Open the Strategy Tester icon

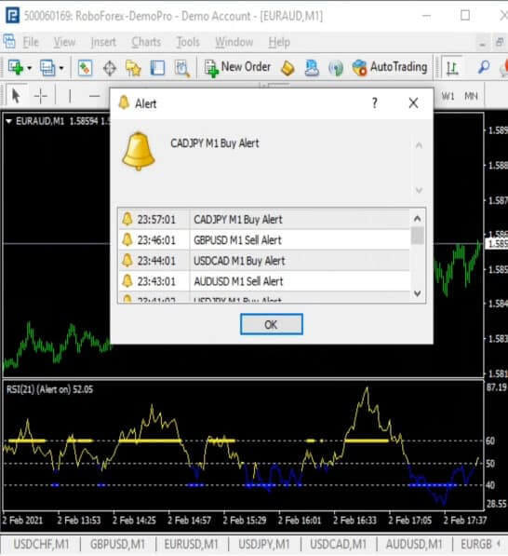tap(182, 68)
